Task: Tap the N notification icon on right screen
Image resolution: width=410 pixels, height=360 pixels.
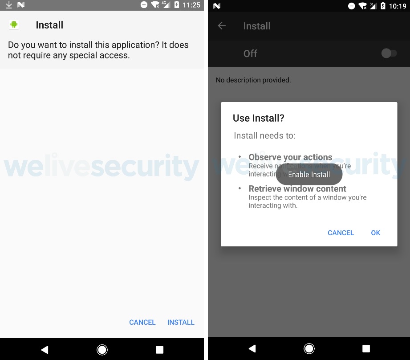Action: [x=217, y=6]
